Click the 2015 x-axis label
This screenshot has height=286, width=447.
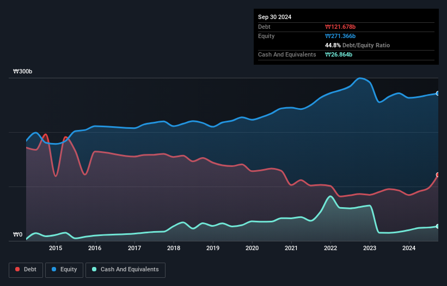tap(56, 248)
